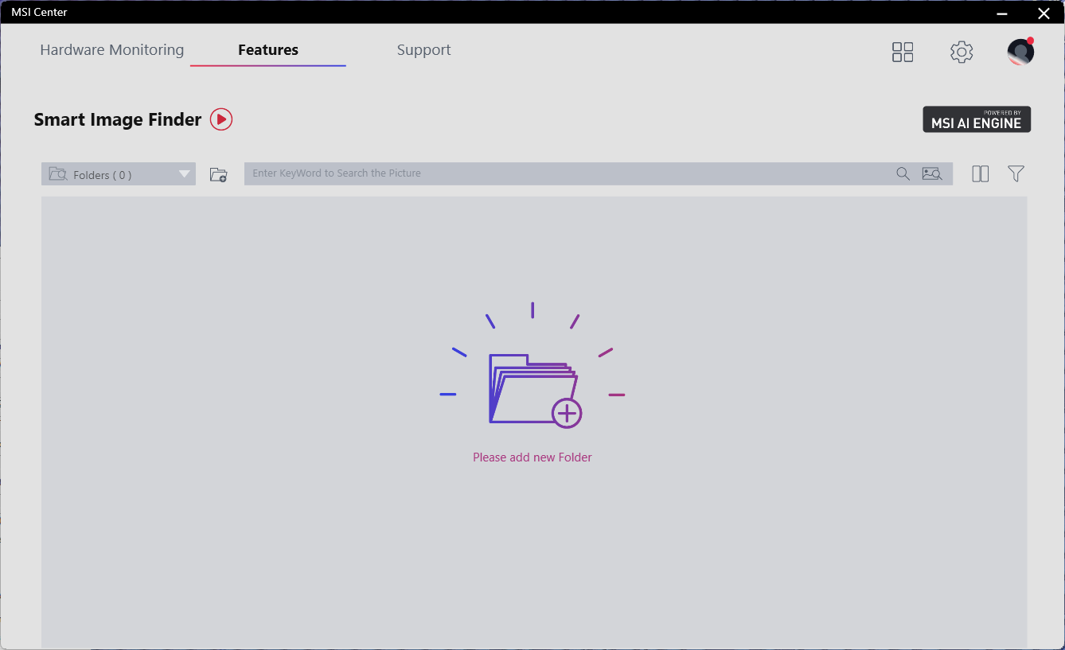
Task: Click the Smart Image Finder heading
Action: [x=118, y=119]
